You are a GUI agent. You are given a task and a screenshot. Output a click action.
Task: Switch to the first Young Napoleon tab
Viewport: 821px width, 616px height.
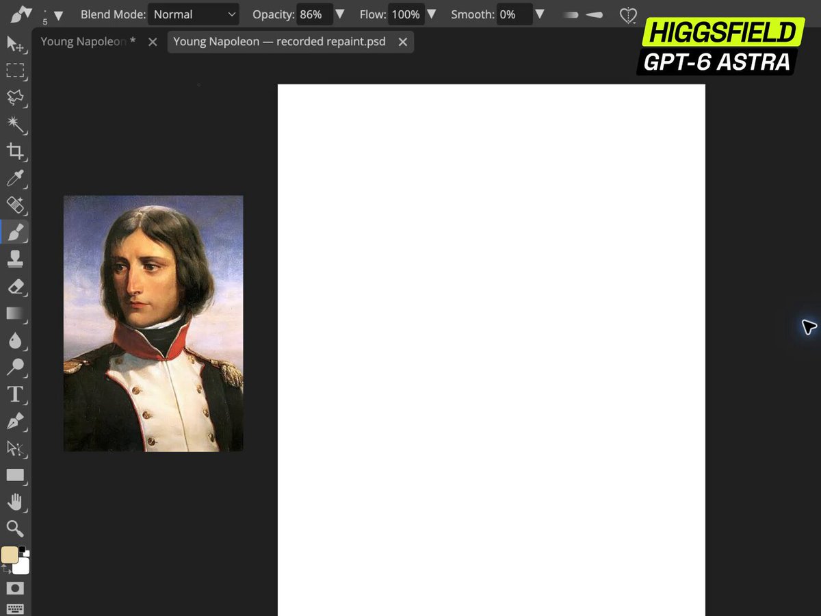click(x=88, y=42)
